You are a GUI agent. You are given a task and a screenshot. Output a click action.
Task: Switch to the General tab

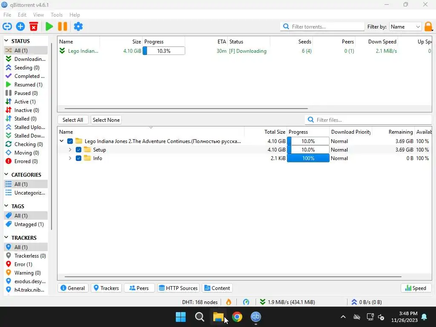pos(73,288)
